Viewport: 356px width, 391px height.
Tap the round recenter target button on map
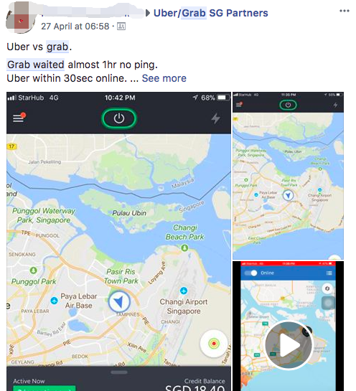214,344
